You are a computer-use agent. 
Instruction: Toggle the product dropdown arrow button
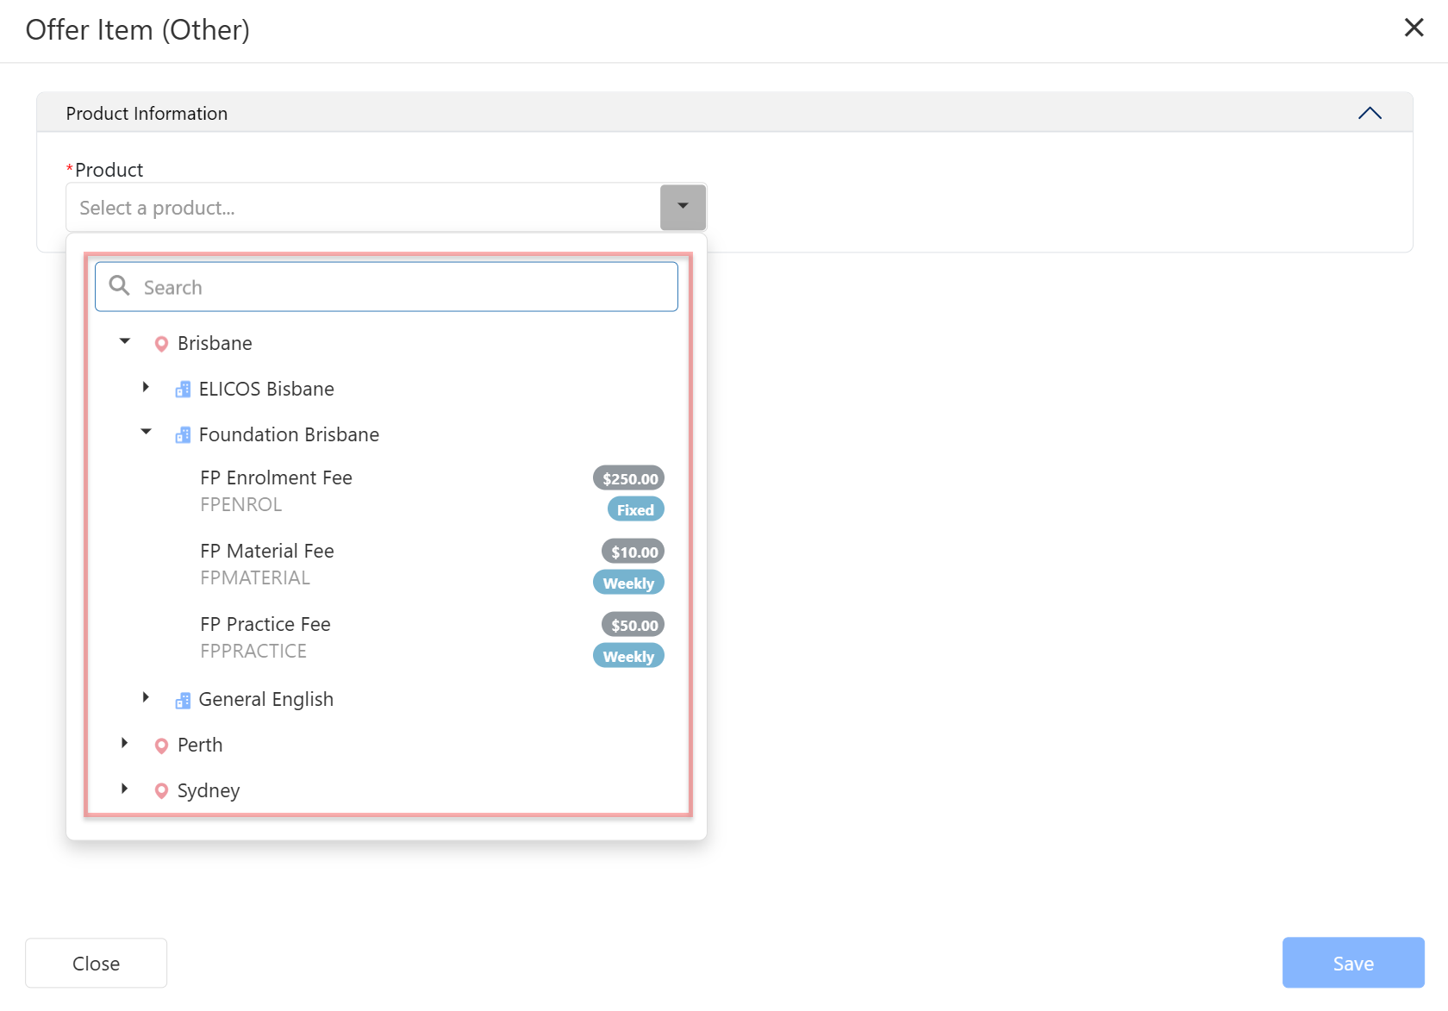tap(683, 207)
